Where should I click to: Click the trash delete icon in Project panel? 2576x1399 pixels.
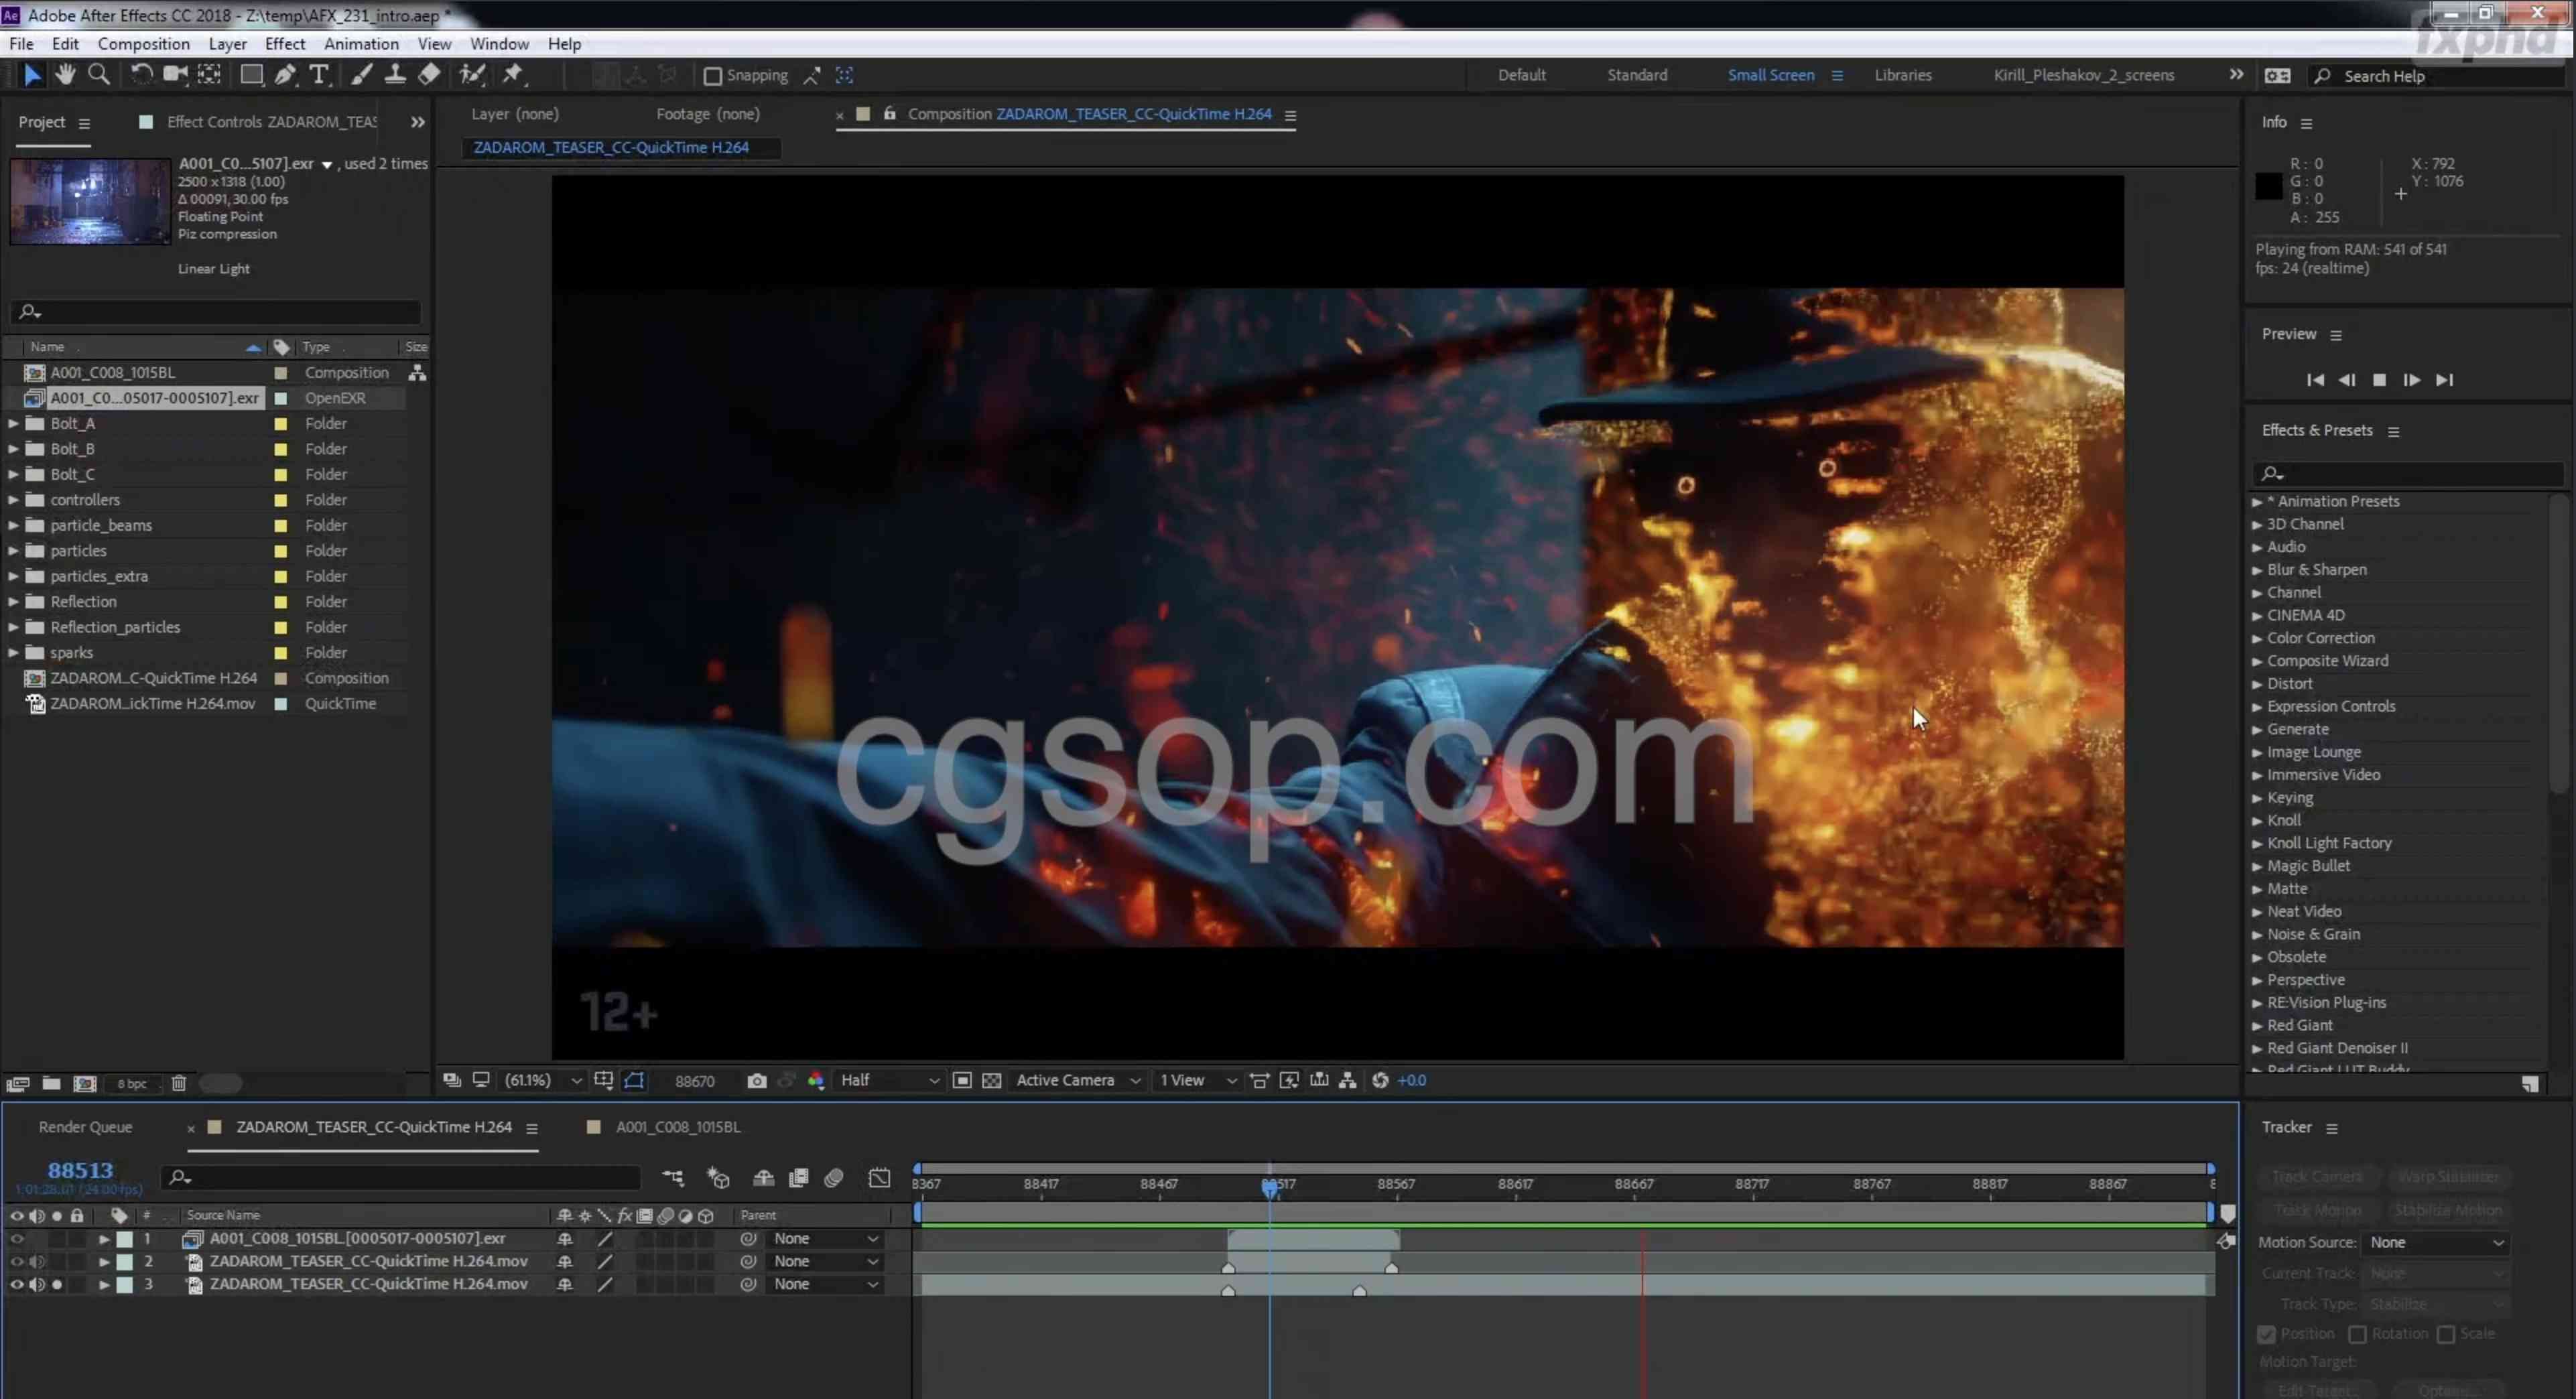pos(179,1083)
